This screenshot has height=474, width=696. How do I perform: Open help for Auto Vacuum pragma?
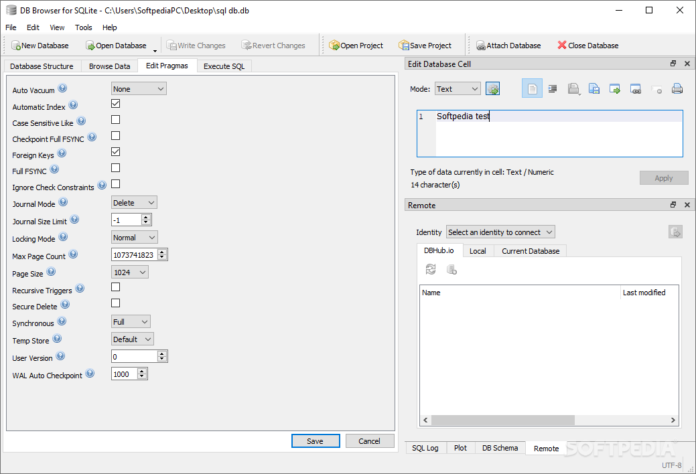62,88
